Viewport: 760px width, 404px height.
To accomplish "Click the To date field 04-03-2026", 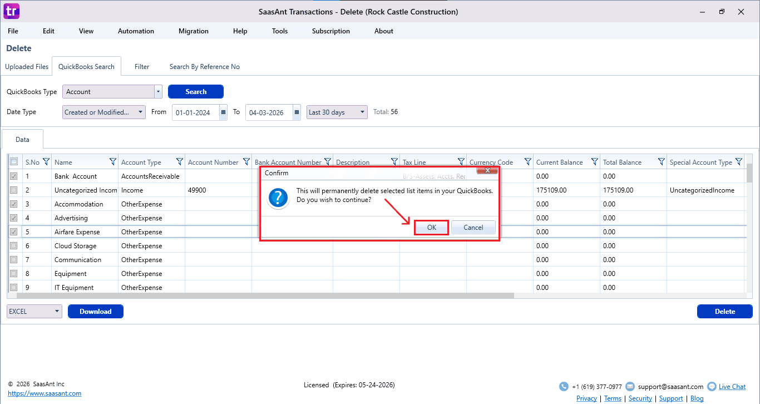I will [x=269, y=112].
